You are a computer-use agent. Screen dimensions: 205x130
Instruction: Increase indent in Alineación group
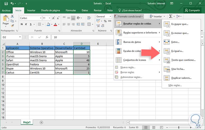point(83,24)
